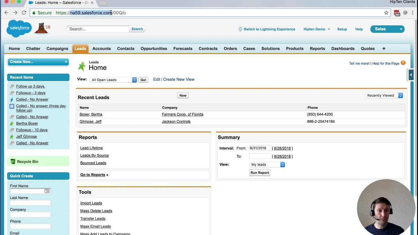Click the Recycle Bin icon
418x235 pixels.
[13, 162]
